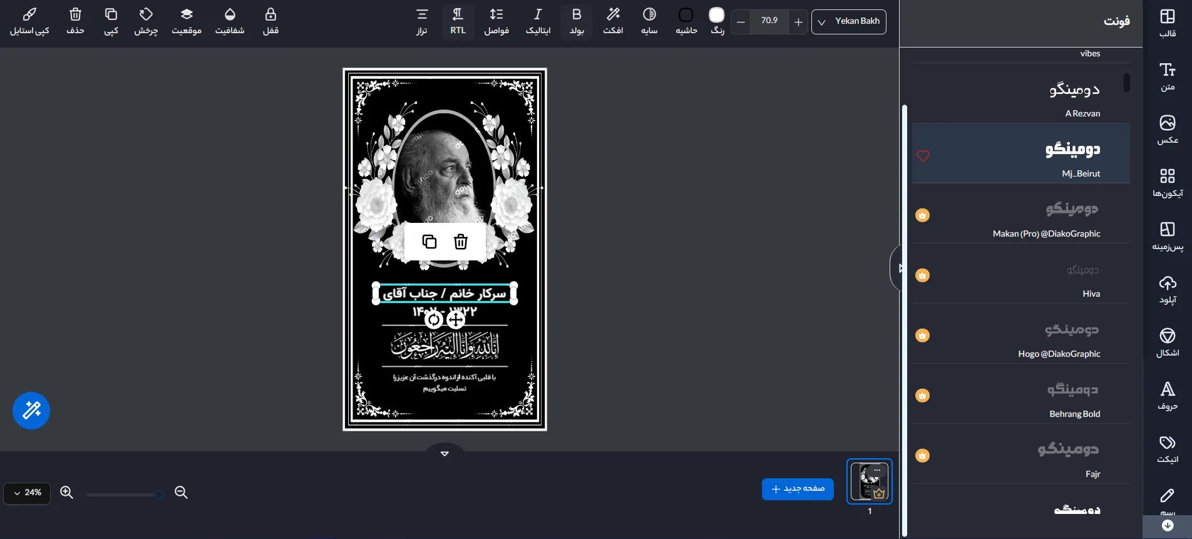Viewport: 1192px width, 539px height.
Task: Click the premium crown badge beside Fajr font
Action: pyautogui.click(x=922, y=456)
